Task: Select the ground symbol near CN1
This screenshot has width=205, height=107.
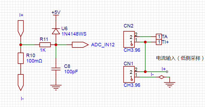Action: pos(170,85)
